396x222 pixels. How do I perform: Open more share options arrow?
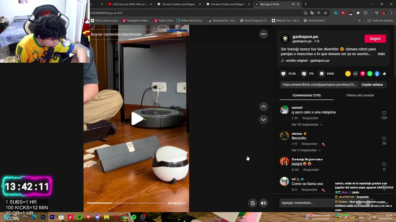[x=384, y=74]
